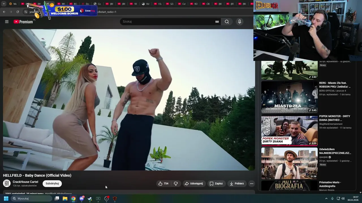The width and height of the screenshot is (362, 203).
Task: Start voice search with microphone icon
Action: 240,22
